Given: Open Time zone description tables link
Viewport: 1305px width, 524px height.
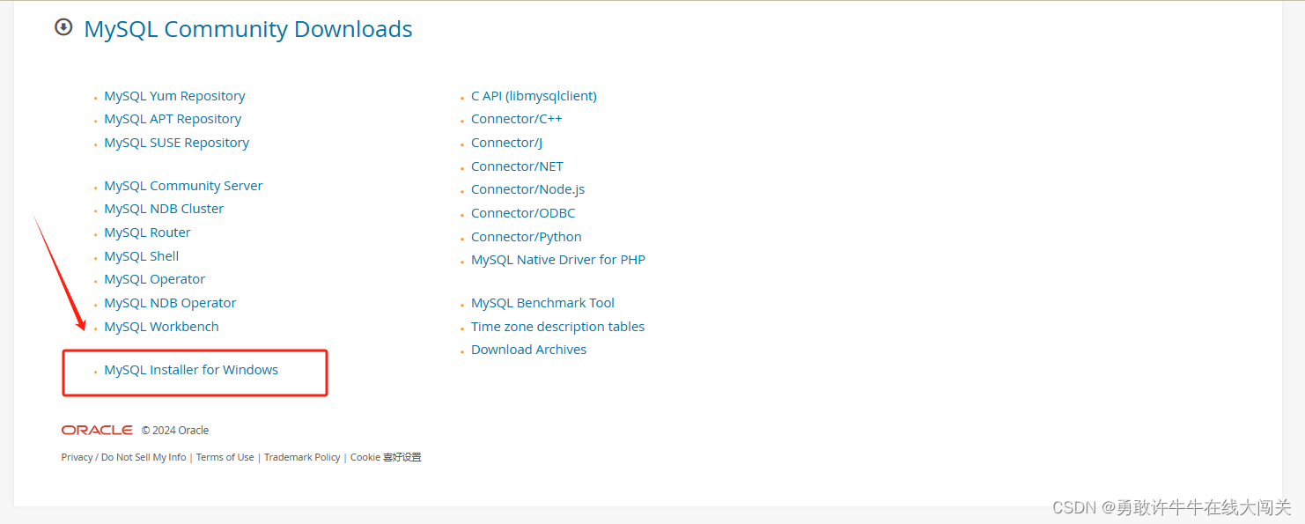Looking at the screenshot, I should 557,327.
